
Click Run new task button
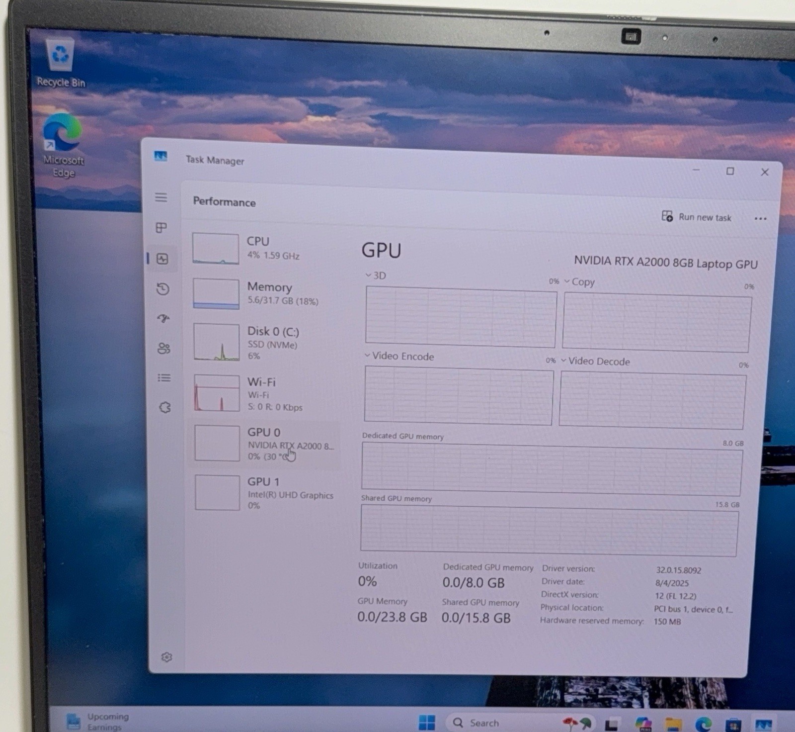(x=697, y=217)
